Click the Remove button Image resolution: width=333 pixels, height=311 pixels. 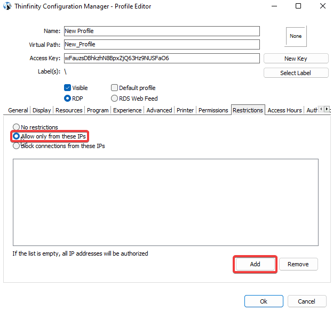298,264
